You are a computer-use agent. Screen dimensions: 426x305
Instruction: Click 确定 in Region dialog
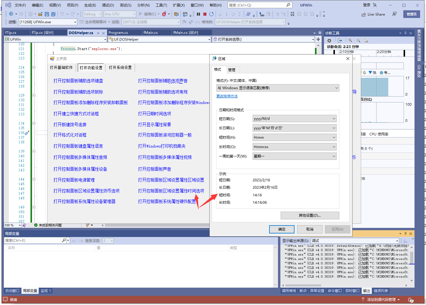282,229
